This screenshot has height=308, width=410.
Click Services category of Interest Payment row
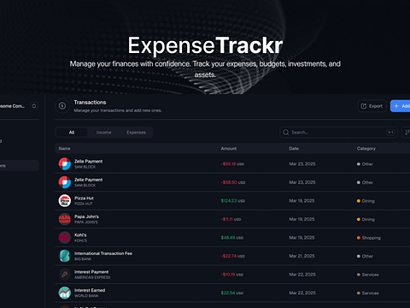point(368,275)
